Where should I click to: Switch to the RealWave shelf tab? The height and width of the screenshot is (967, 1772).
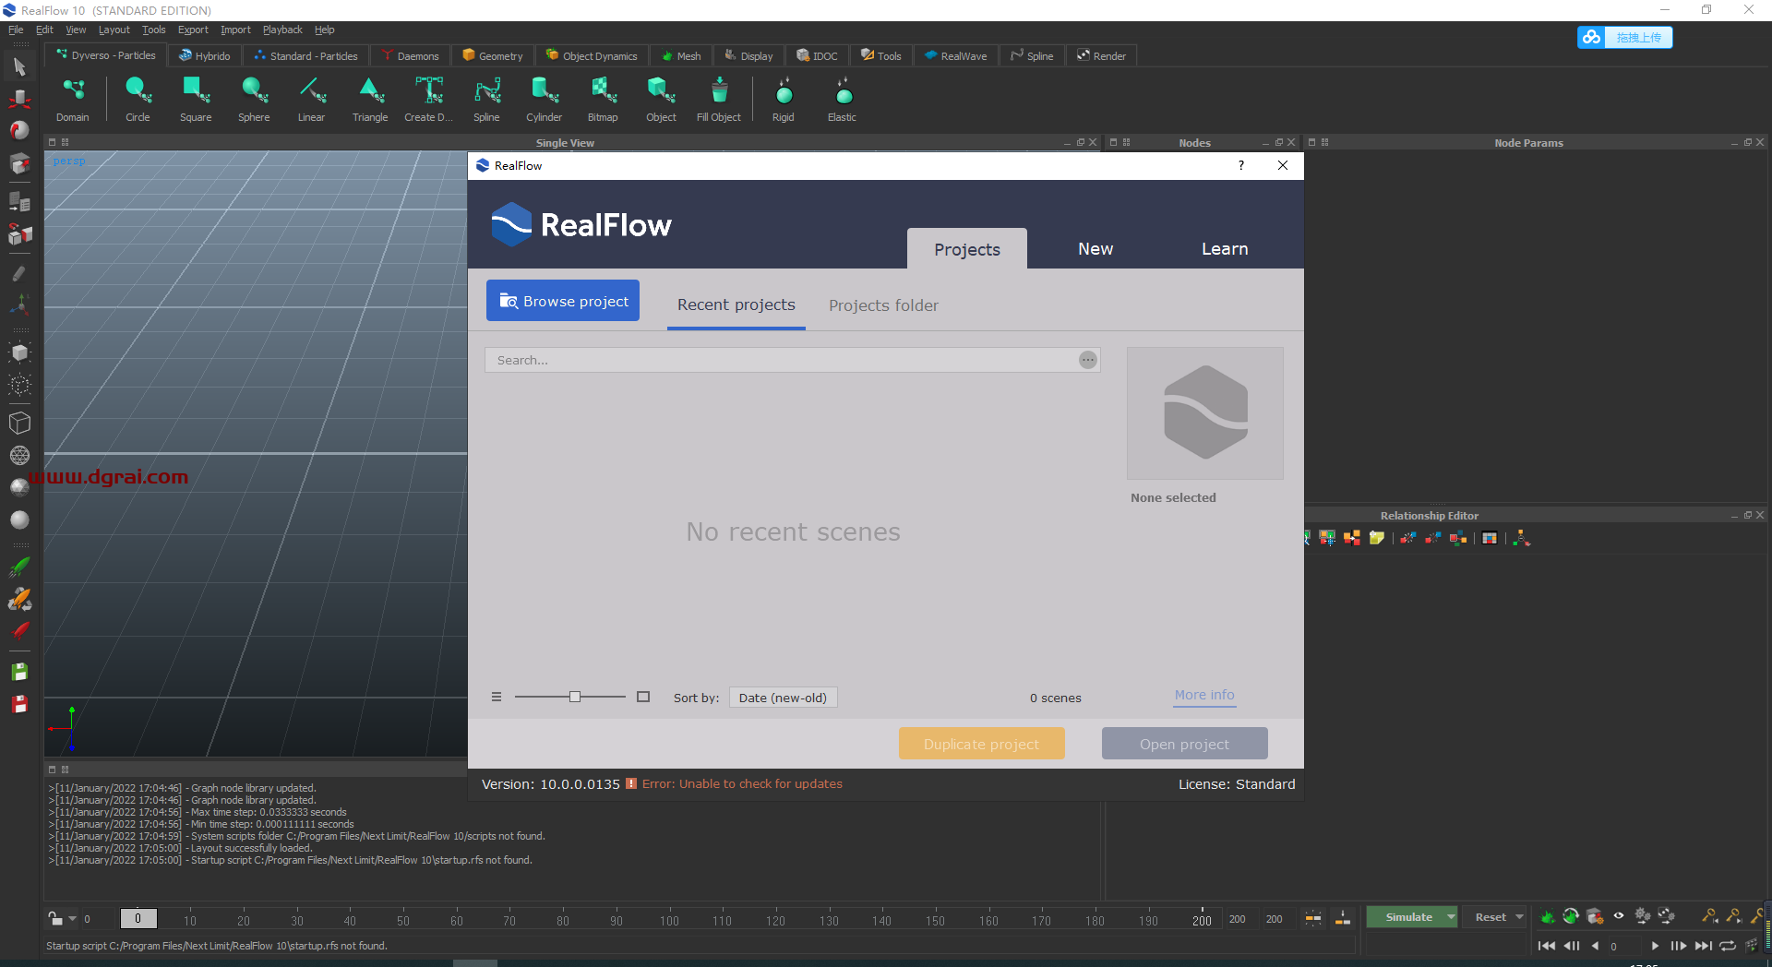click(x=956, y=55)
